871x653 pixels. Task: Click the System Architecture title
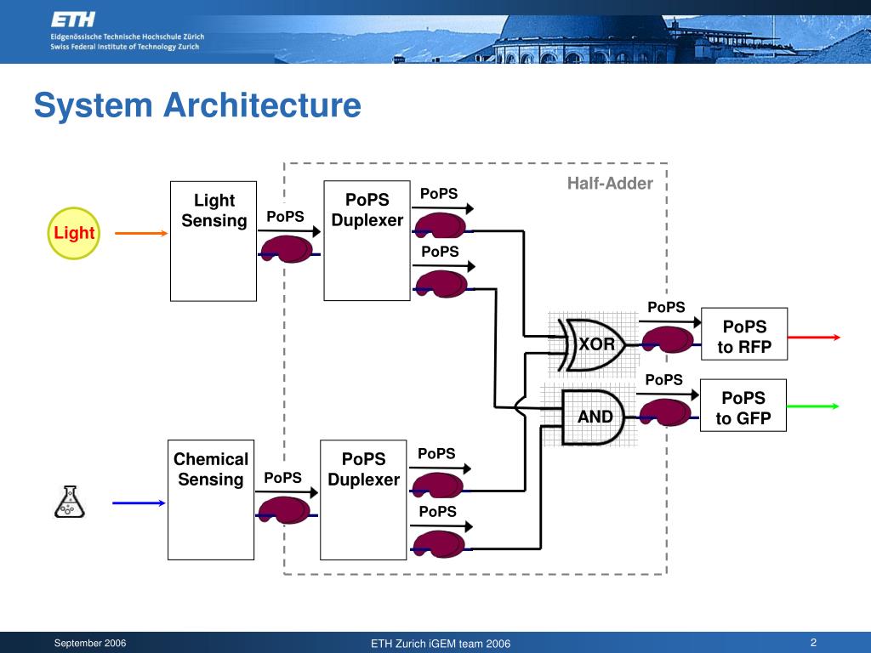197,105
